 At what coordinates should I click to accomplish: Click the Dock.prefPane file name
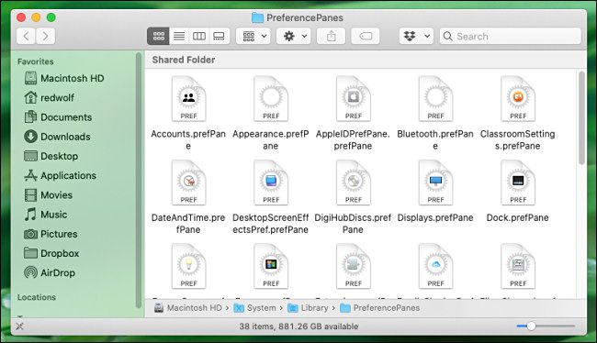click(517, 218)
